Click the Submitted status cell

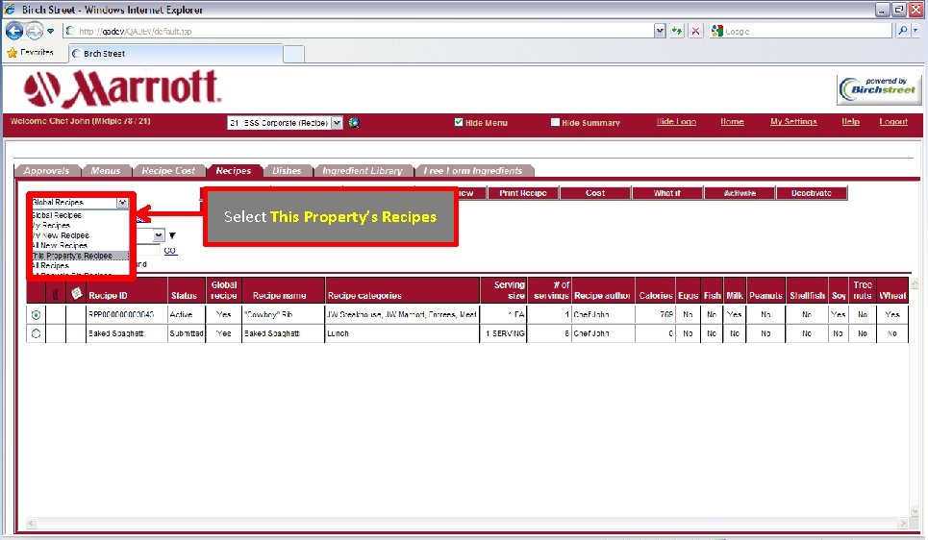point(187,333)
